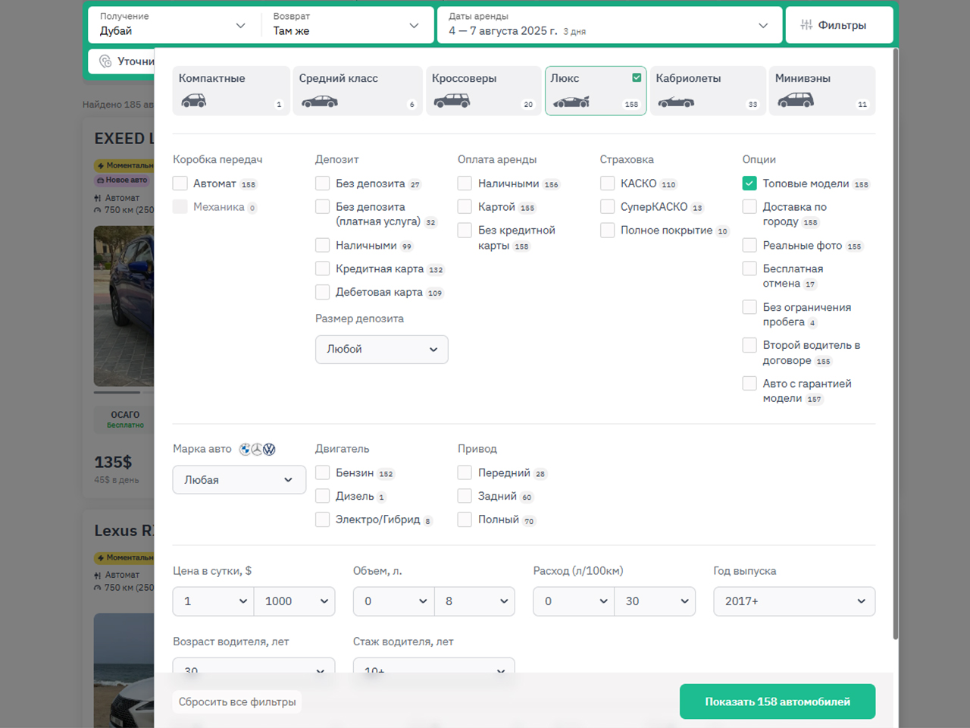Expand the Возврат return location dropdown
Image resolution: width=970 pixels, height=728 pixels.
(347, 25)
